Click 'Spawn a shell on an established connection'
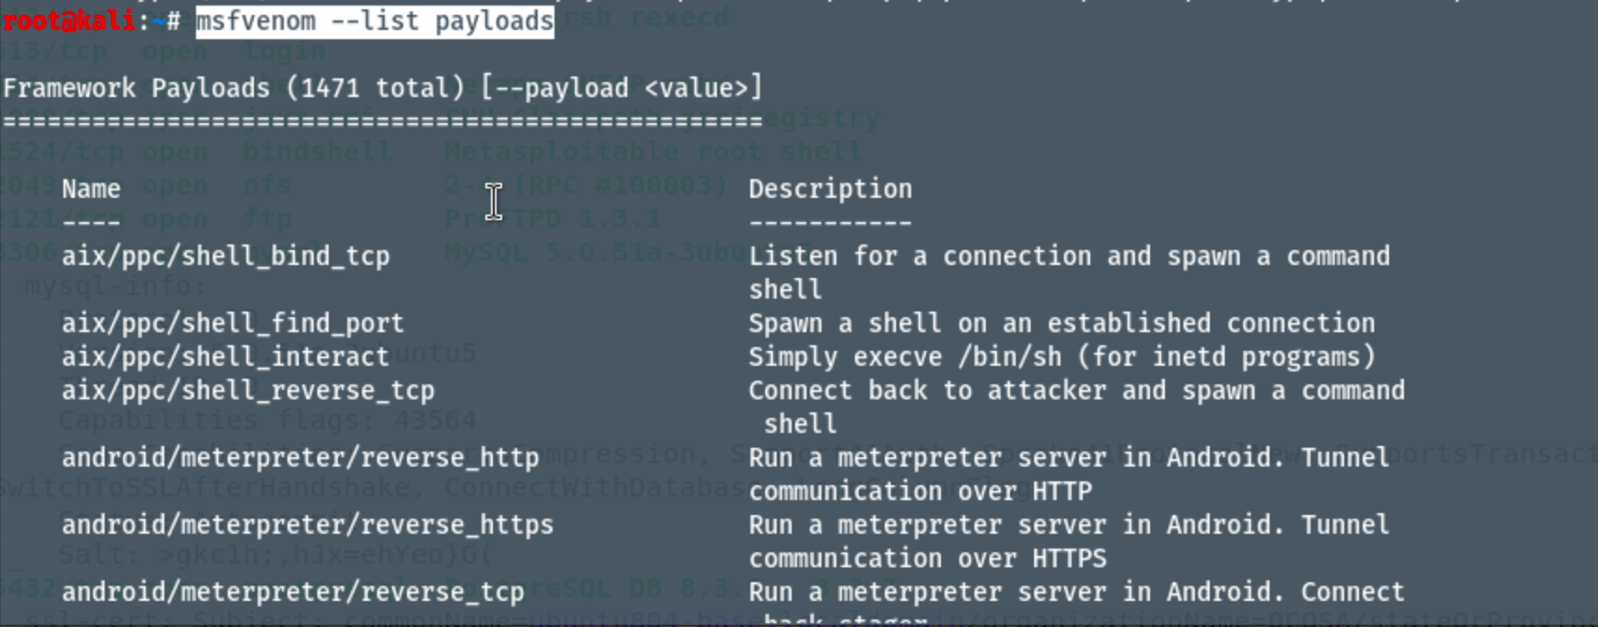Screen dimensions: 1598x627 (x=1061, y=323)
